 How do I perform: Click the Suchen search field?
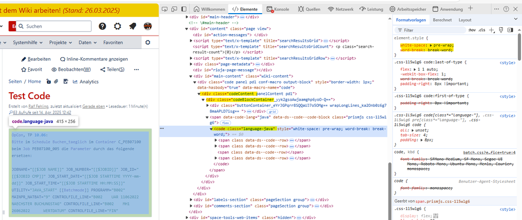[x=53, y=26]
